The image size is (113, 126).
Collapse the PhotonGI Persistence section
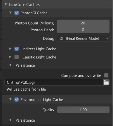click(10, 65)
